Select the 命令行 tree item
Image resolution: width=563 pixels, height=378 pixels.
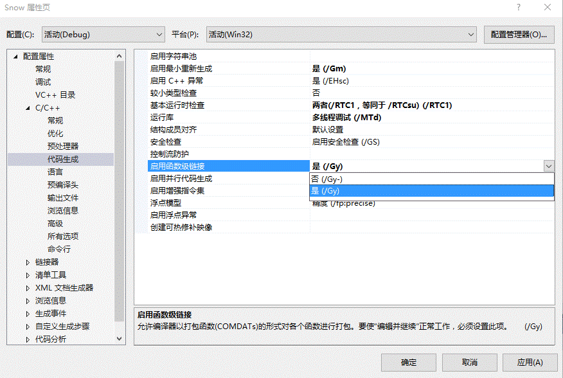point(59,249)
